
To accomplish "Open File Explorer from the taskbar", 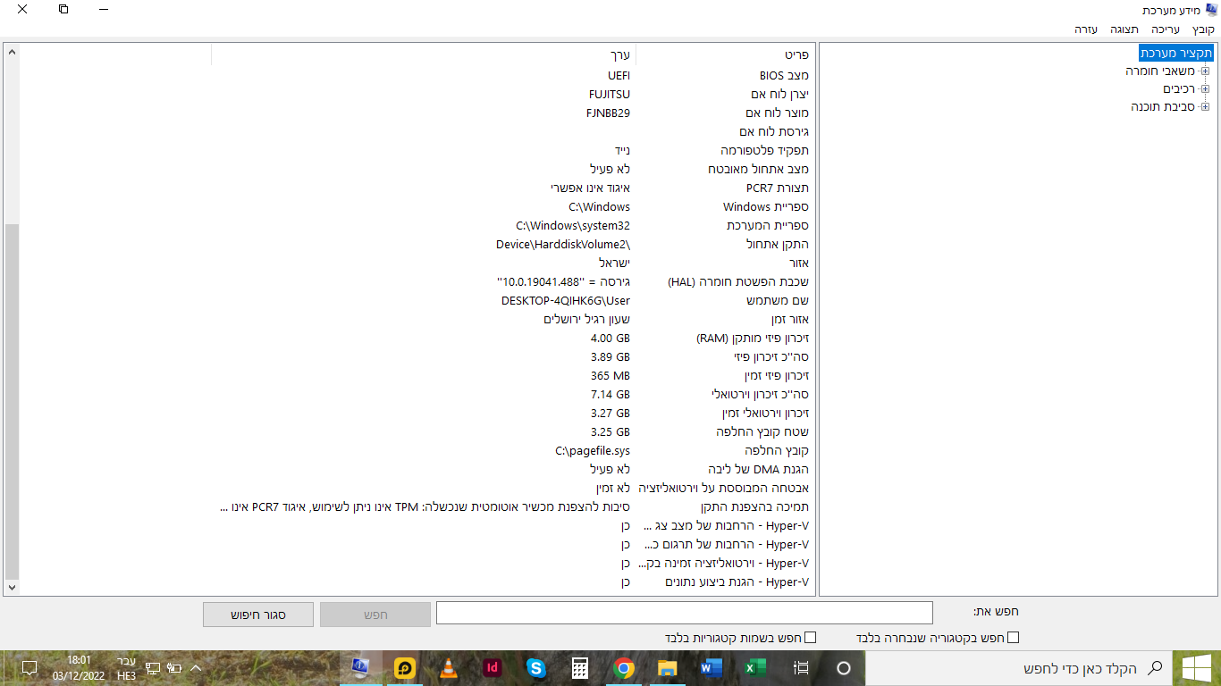I will click(x=668, y=667).
